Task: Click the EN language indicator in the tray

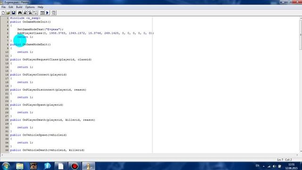Action: coord(257,166)
